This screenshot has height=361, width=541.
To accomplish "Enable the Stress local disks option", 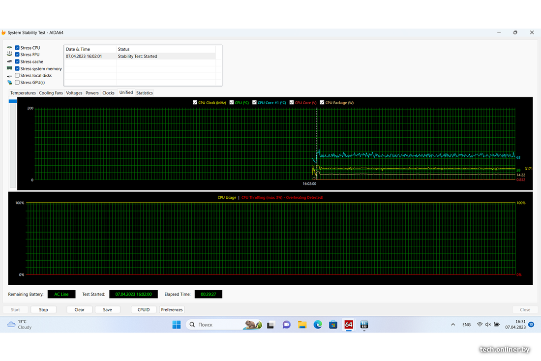I will pos(17,75).
